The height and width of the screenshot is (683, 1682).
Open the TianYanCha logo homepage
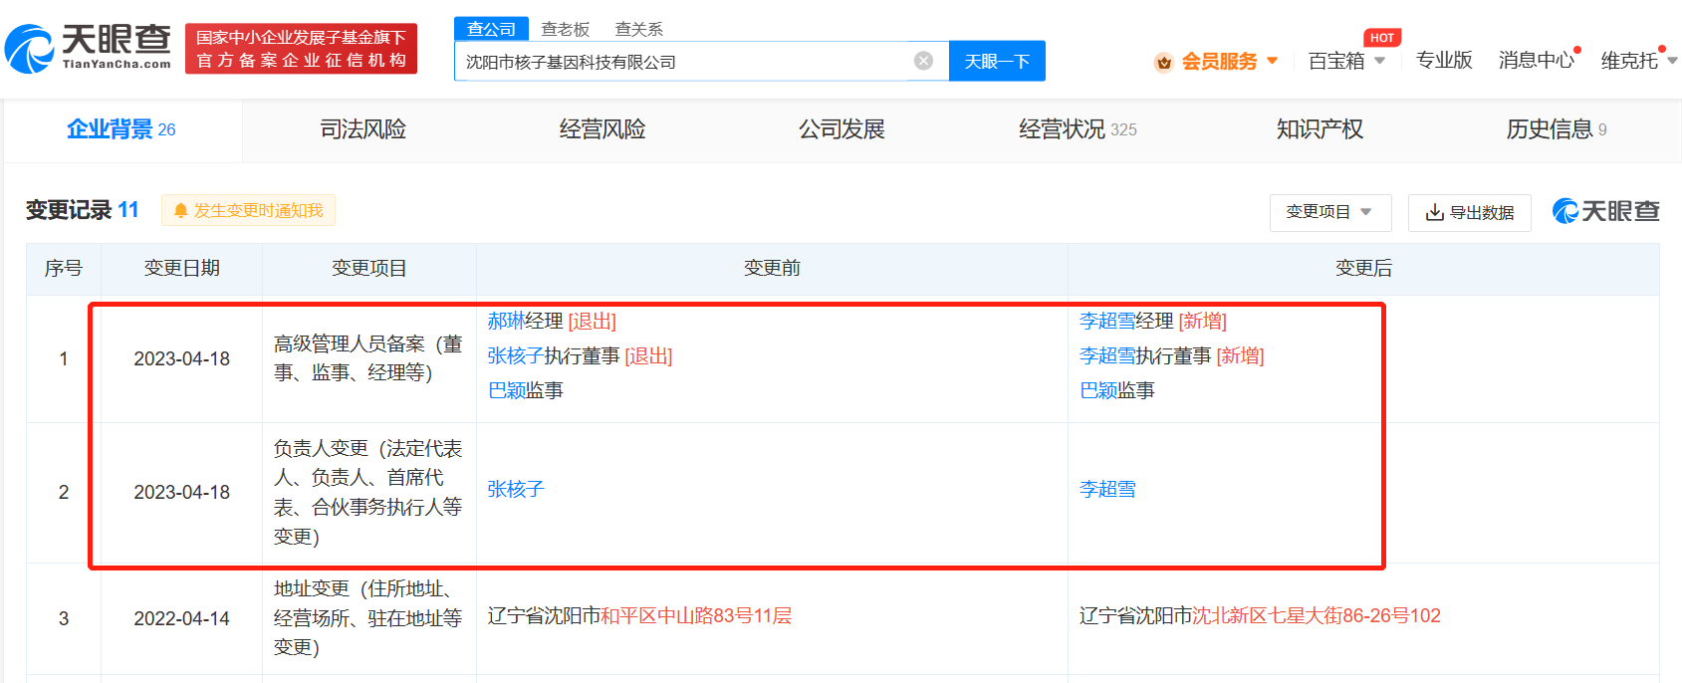tap(88, 48)
